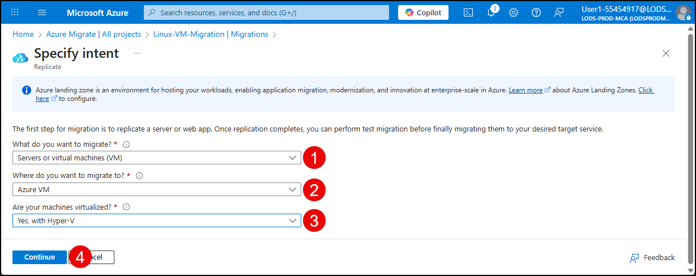Open the help question mark icon
Image resolution: width=696 pixels, height=276 pixels.
pos(536,12)
